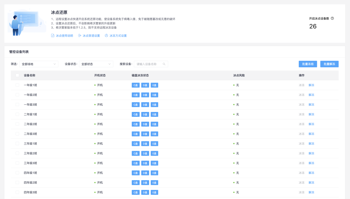
Task: Click the 磁盘冰冻状态 column header
Action: 140,75
